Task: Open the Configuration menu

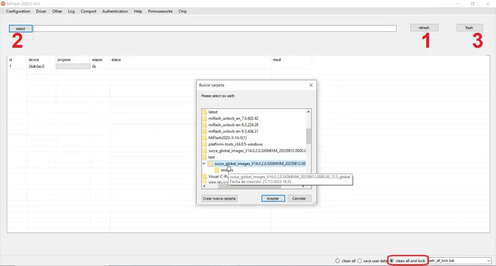Action: click(18, 11)
